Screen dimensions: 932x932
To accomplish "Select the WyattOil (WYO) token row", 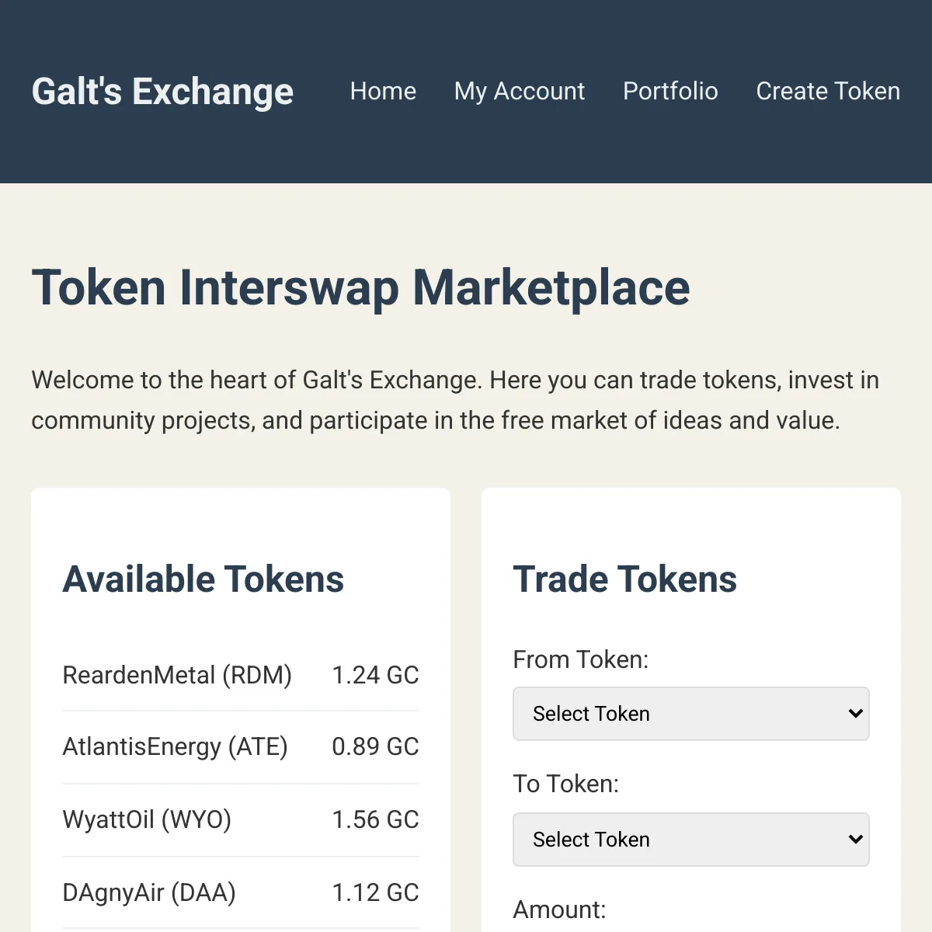I will 241,819.
